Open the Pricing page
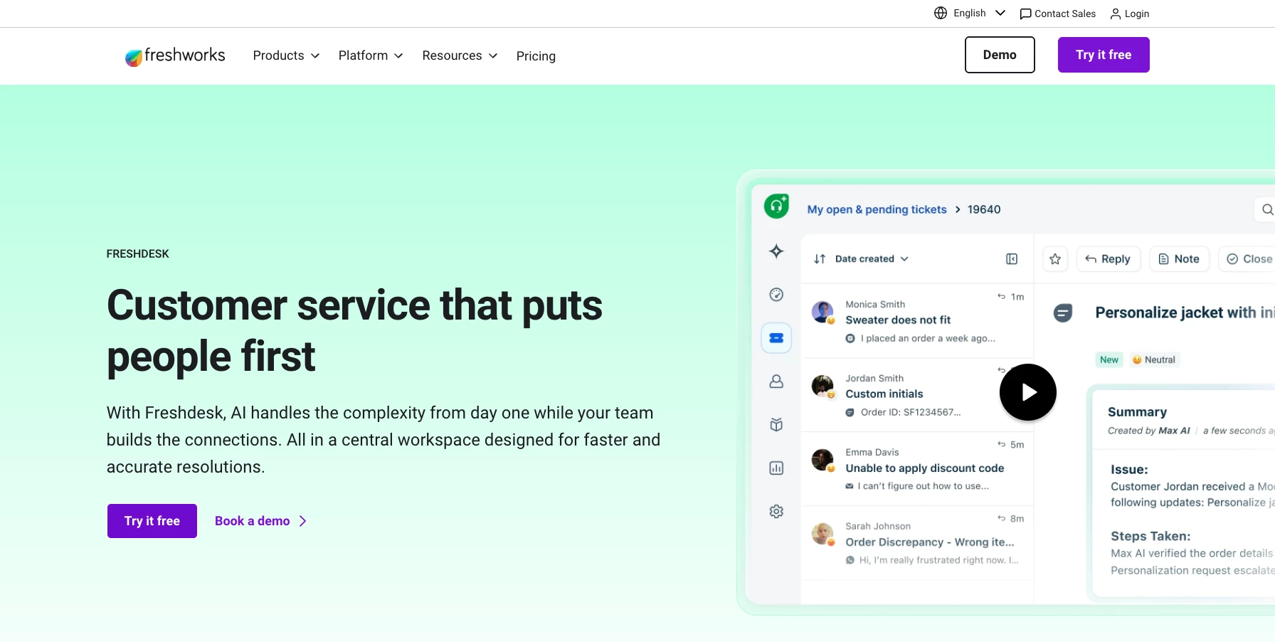The height and width of the screenshot is (642, 1275). pos(536,56)
